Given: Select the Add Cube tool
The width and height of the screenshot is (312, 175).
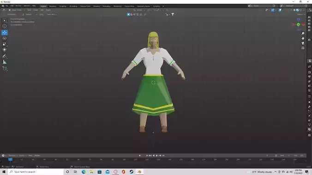Looking at the screenshot, I should [x=5, y=69].
